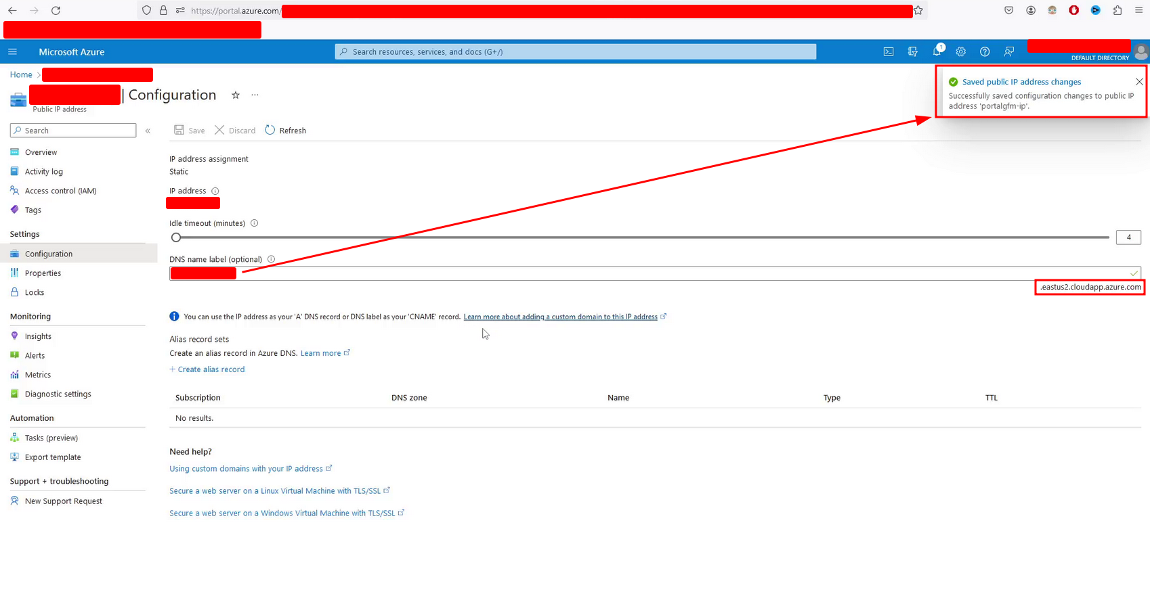Click the Save toolbar button

pyautogui.click(x=190, y=131)
